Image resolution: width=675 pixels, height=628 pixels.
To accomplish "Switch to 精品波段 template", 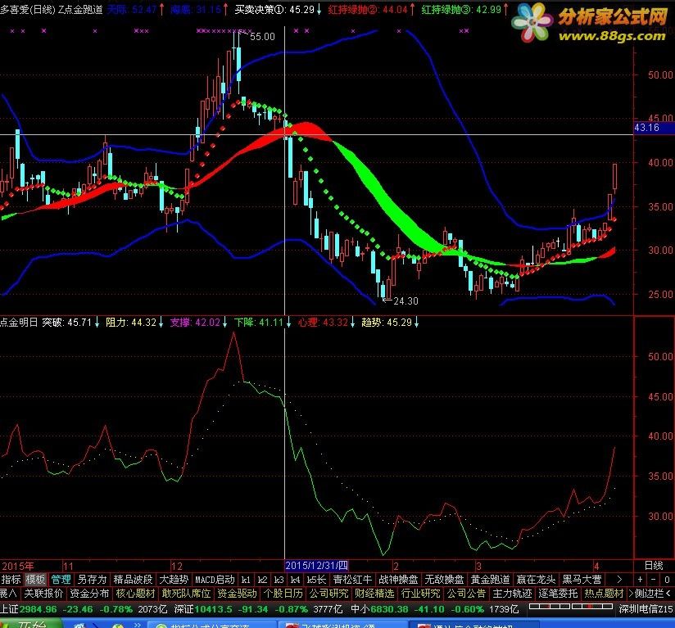I will point(133,580).
